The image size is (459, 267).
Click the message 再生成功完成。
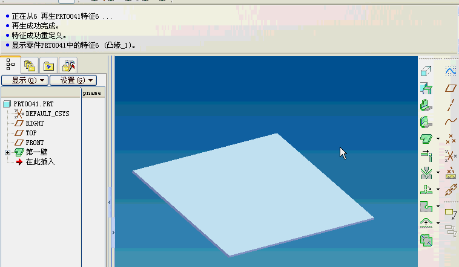click(x=35, y=26)
